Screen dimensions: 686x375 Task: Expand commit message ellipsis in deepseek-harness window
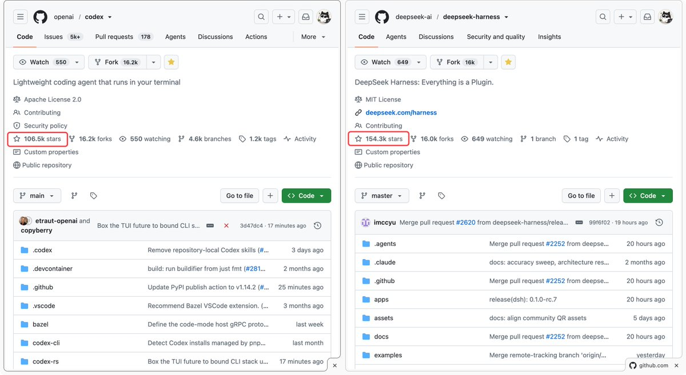click(x=579, y=222)
